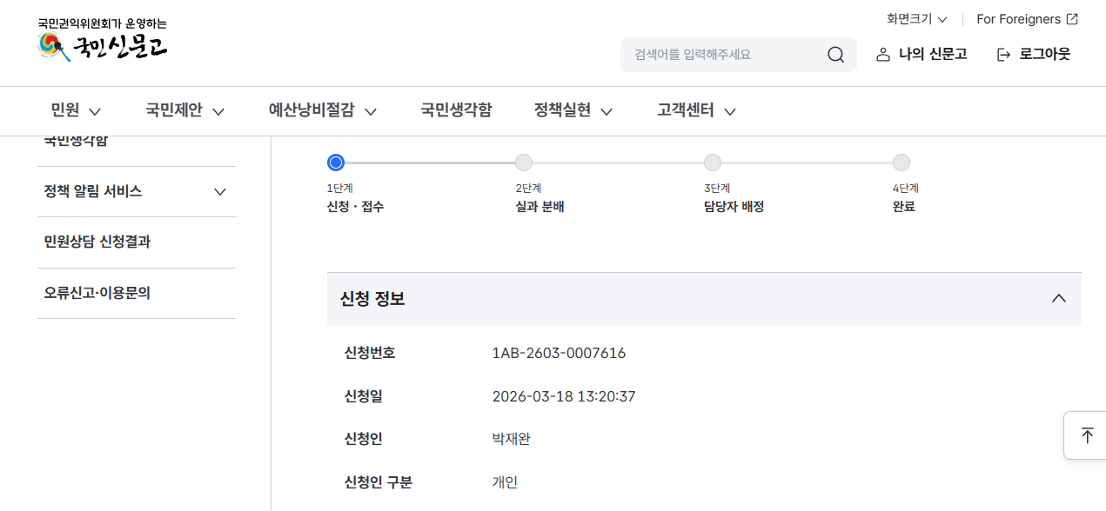This screenshot has width=1106, height=511.
Task: Open the 정책실현 navigation menu
Action: tap(573, 110)
